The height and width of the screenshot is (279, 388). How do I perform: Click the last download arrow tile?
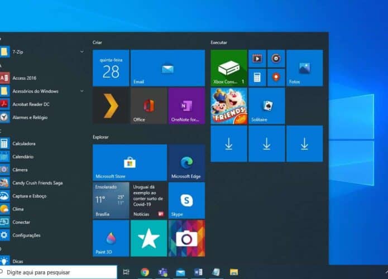(305, 144)
